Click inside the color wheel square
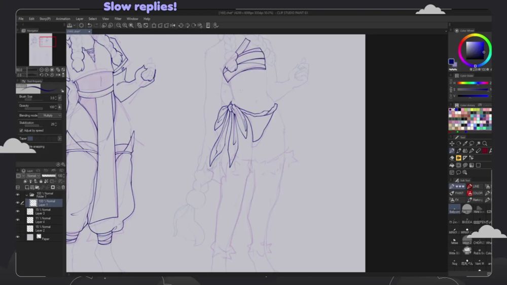 click(475, 50)
